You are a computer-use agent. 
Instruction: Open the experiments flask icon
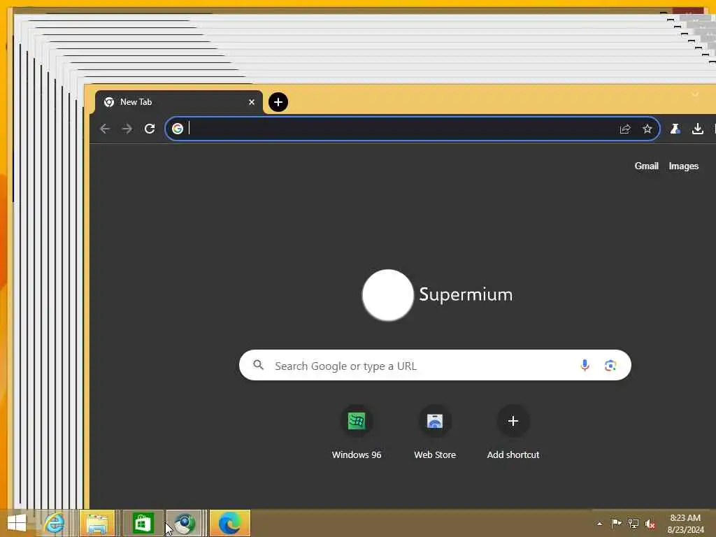(x=675, y=129)
